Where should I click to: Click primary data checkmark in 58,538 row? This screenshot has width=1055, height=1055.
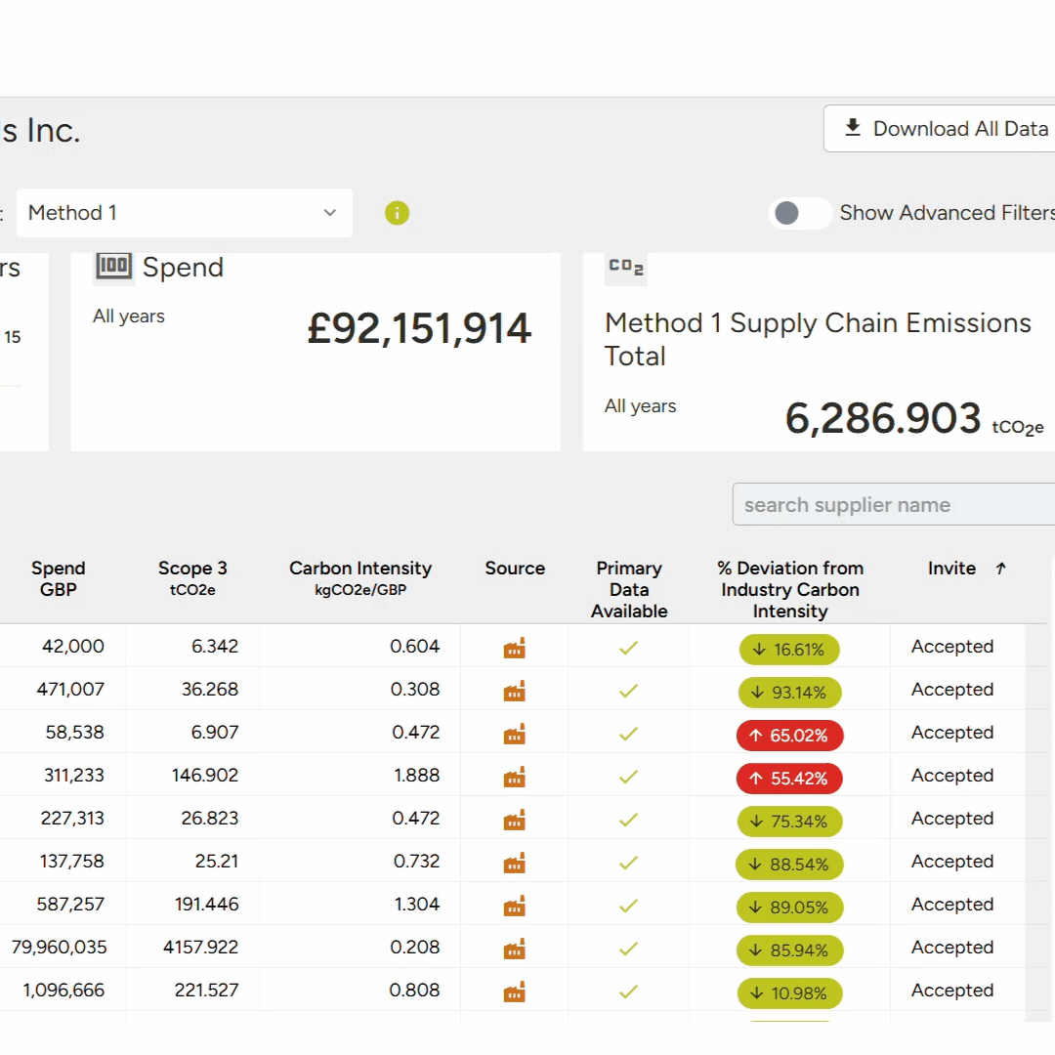[628, 734]
